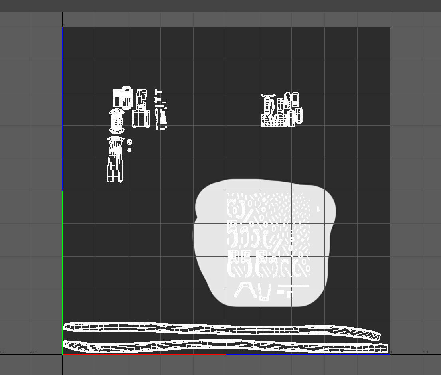Select the upper long curved strap UV shell
This screenshot has width=441, height=375.
point(222,330)
